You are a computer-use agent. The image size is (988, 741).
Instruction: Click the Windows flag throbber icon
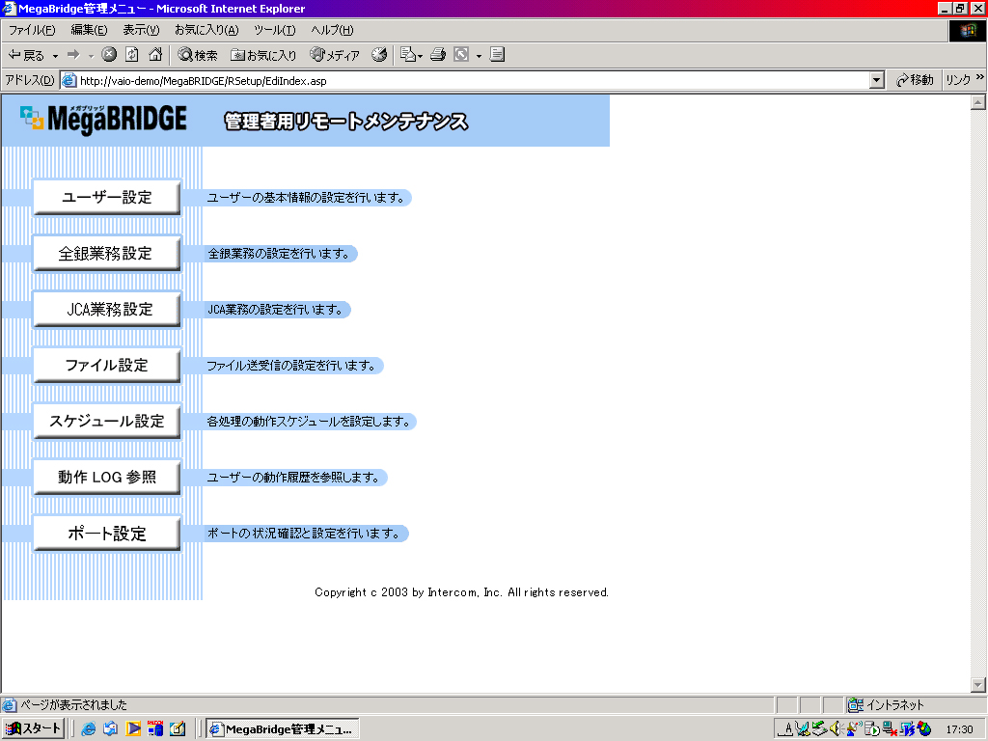[967, 30]
